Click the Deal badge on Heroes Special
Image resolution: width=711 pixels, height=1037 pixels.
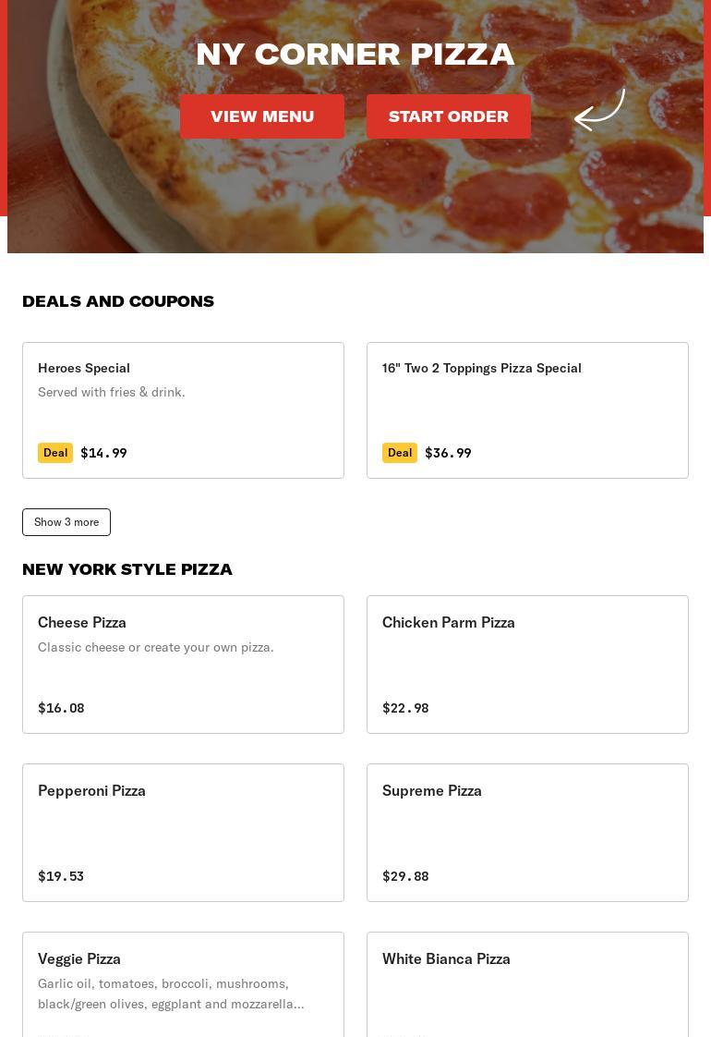pyautogui.click(x=55, y=453)
